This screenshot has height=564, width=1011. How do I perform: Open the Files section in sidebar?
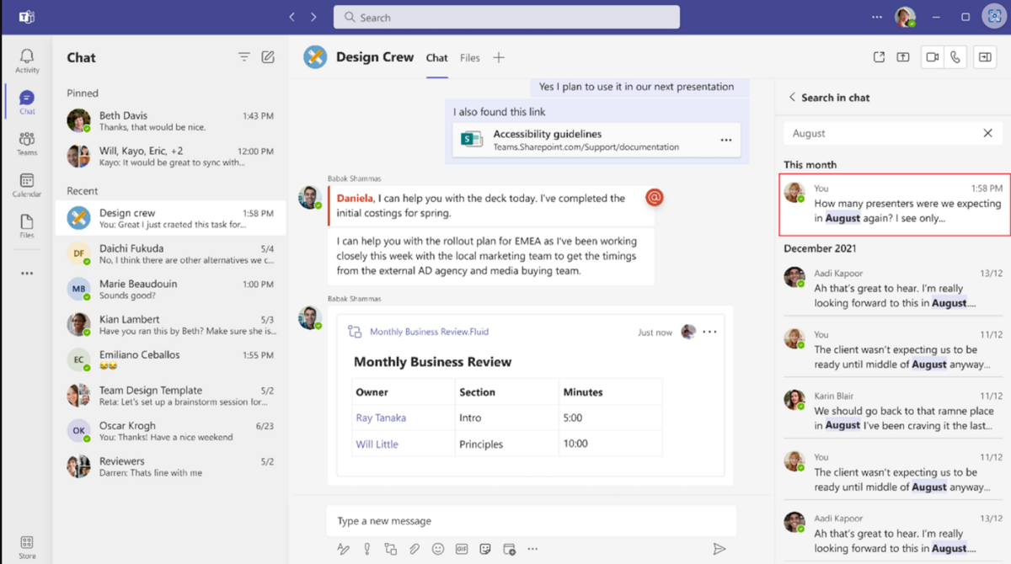(x=27, y=226)
